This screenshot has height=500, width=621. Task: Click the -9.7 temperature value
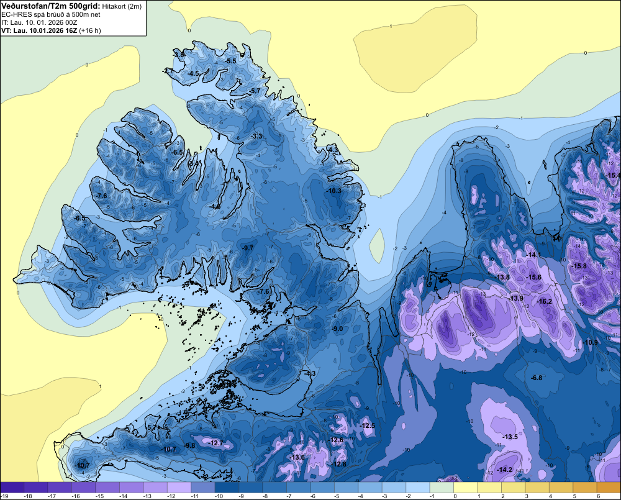point(248,248)
